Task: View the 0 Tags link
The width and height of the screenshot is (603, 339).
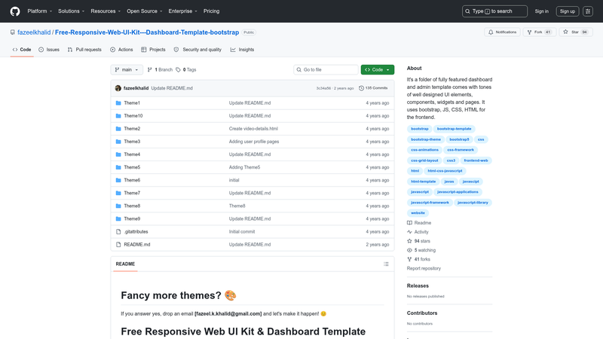Action: pos(186,69)
